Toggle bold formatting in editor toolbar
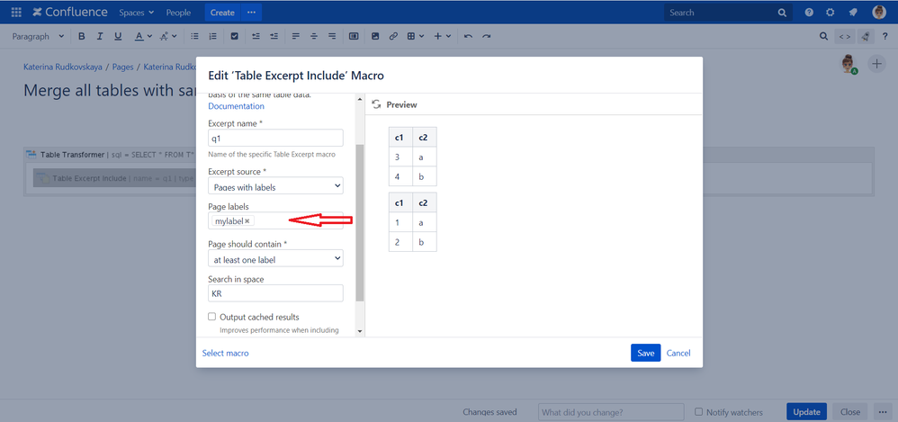The image size is (898, 422). pyautogui.click(x=81, y=36)
